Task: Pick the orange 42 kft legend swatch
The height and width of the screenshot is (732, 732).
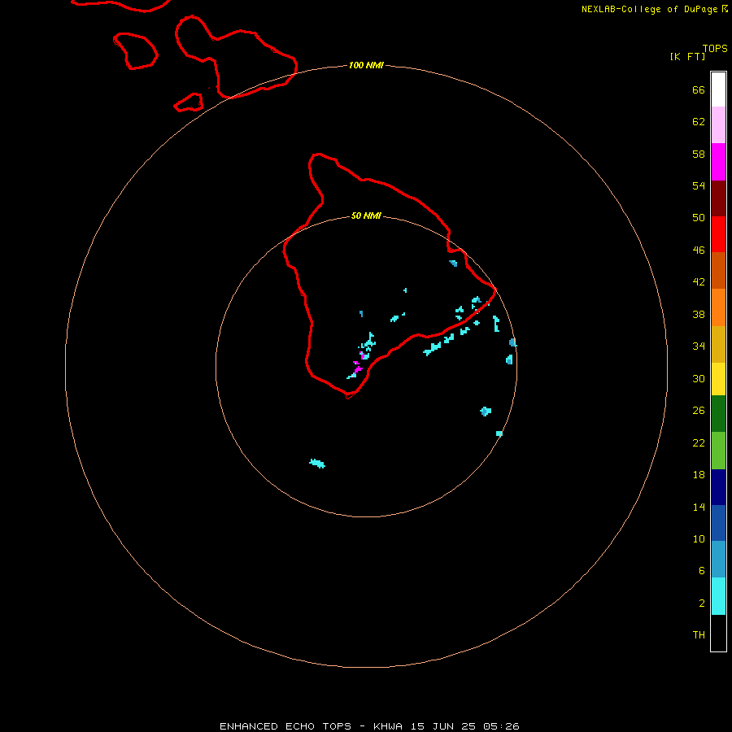Action: pos(718,307)
